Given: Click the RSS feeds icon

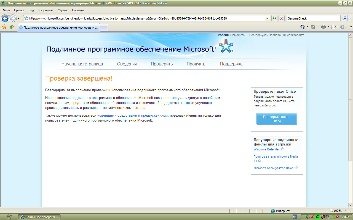Looking at the screenshot, I should (x=313, y=27).
